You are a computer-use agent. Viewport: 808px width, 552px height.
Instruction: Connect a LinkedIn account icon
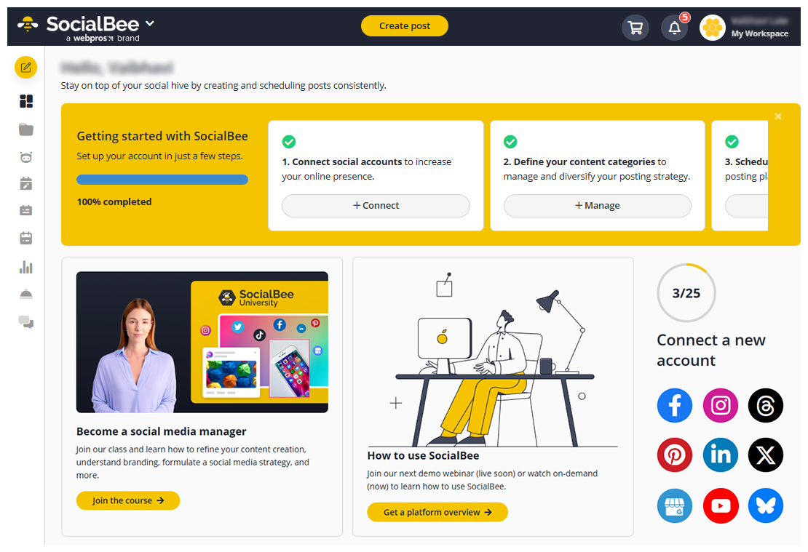point(721,455)
